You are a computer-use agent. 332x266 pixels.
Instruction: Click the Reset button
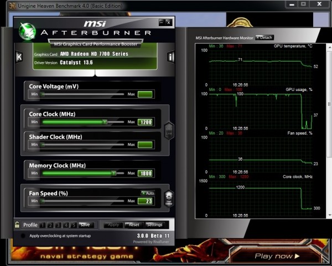(133, 225)
